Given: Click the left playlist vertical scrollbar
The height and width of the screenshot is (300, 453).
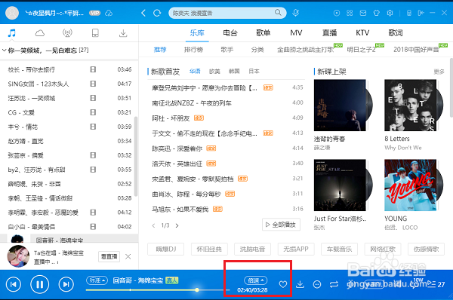Looking at the screenshot, I should tap(135, 156).
